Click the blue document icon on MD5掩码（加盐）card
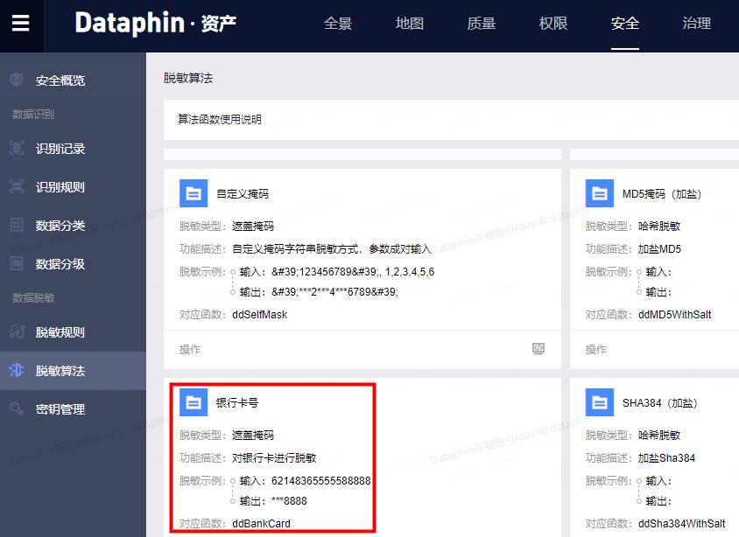Screen dimensions: 739x537 point(600,193)
